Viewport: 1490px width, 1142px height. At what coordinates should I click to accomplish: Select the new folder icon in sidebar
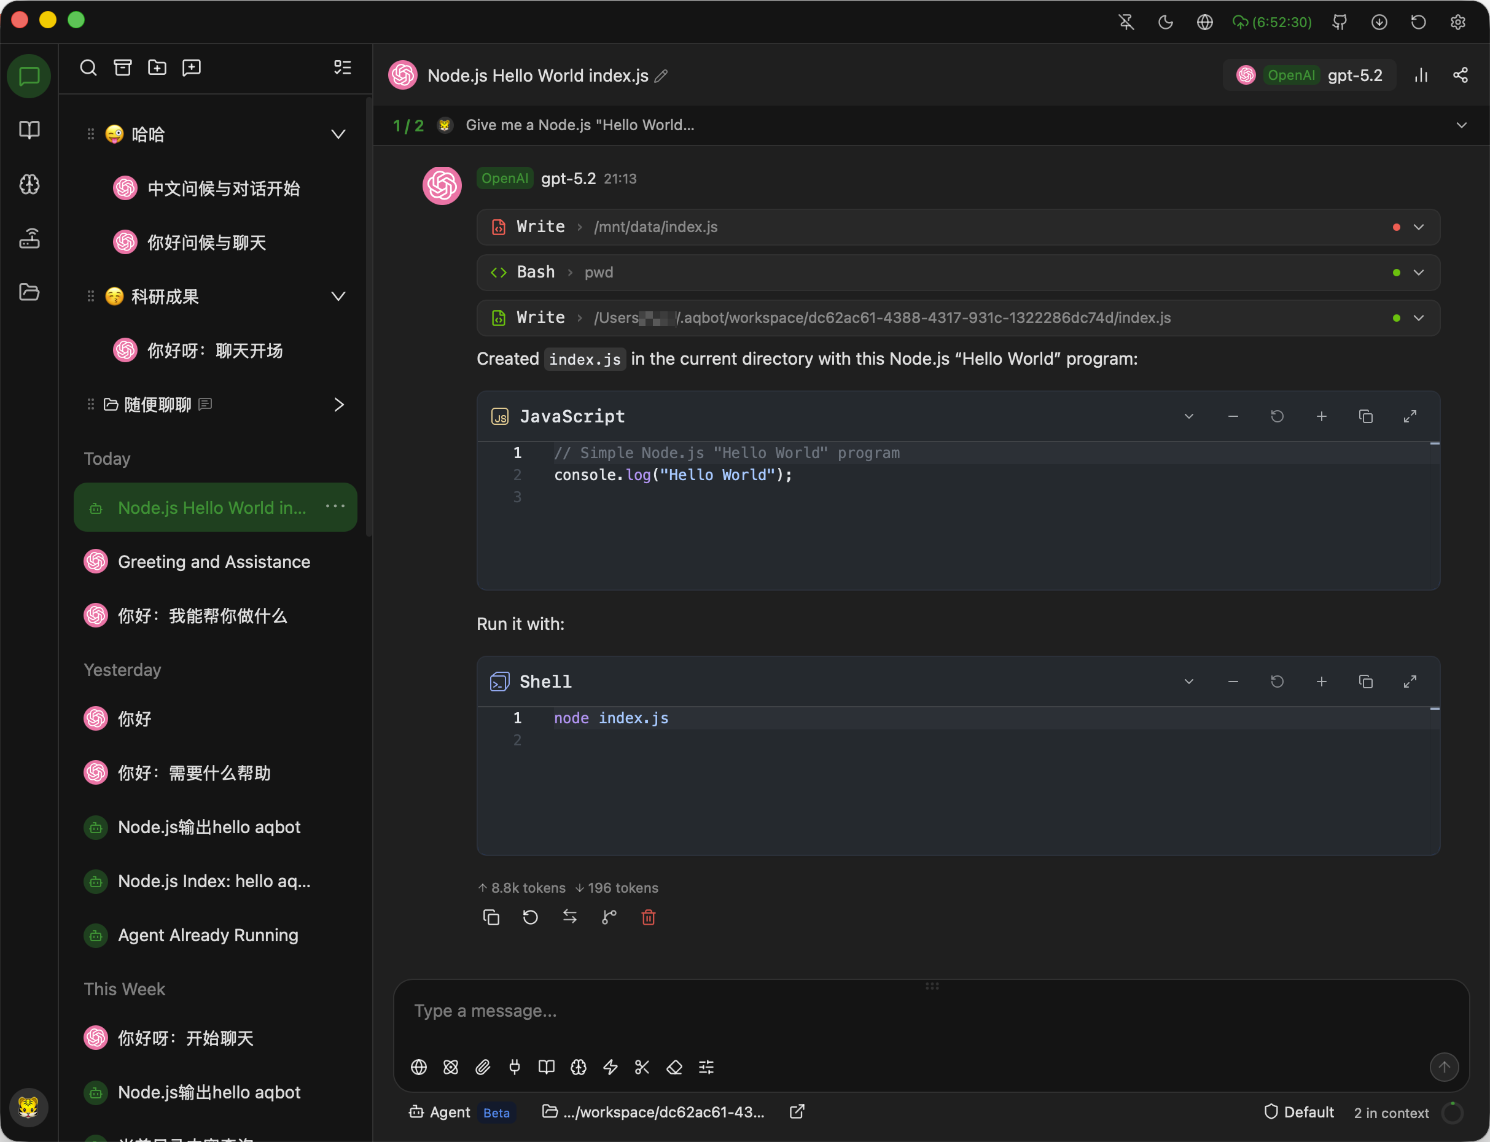coord(157,68)
